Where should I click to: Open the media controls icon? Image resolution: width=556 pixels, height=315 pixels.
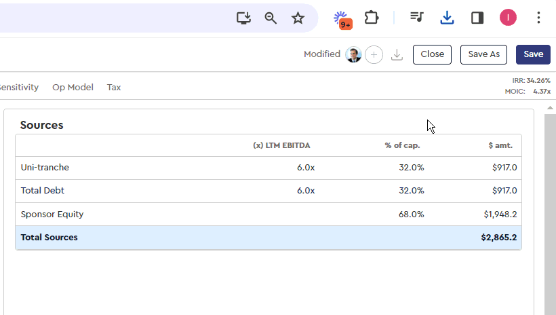(x=417, y=18)
